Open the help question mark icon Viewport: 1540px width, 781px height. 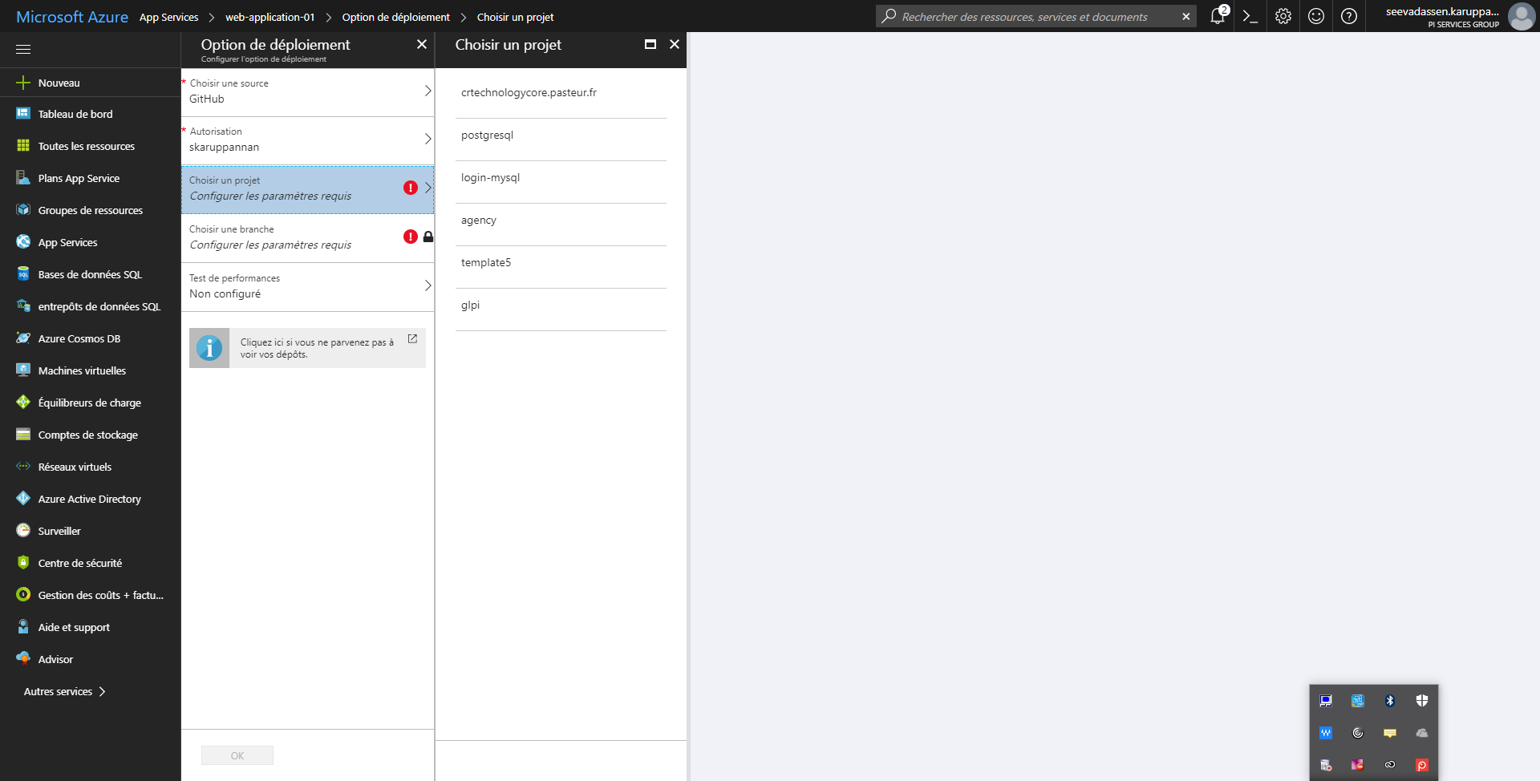point(1349,16)
